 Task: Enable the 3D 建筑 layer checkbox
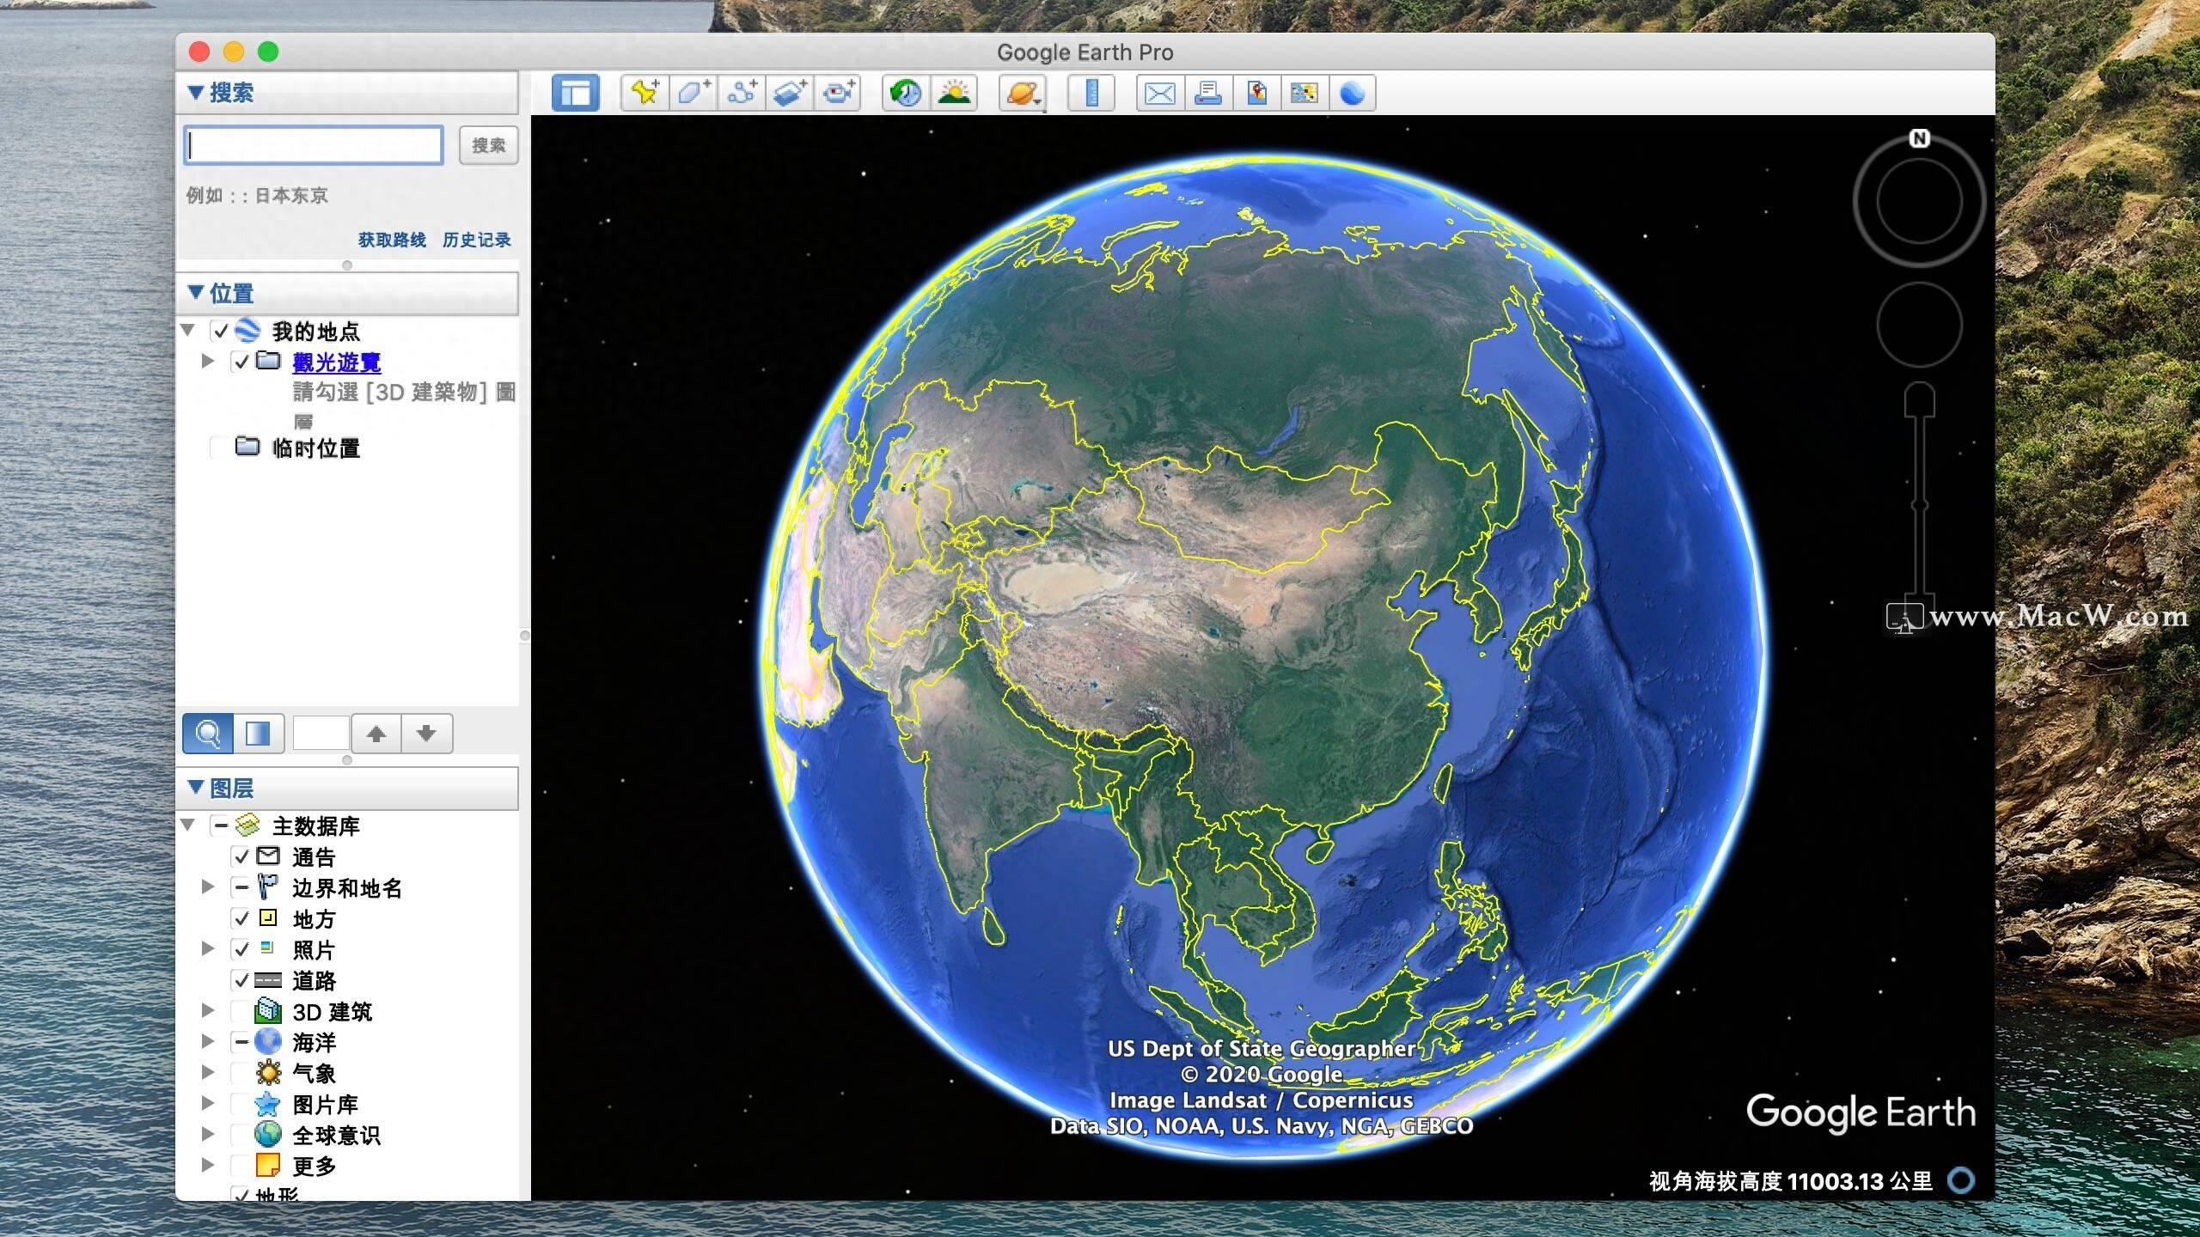pyautogui.click(x=241, y=1011)
